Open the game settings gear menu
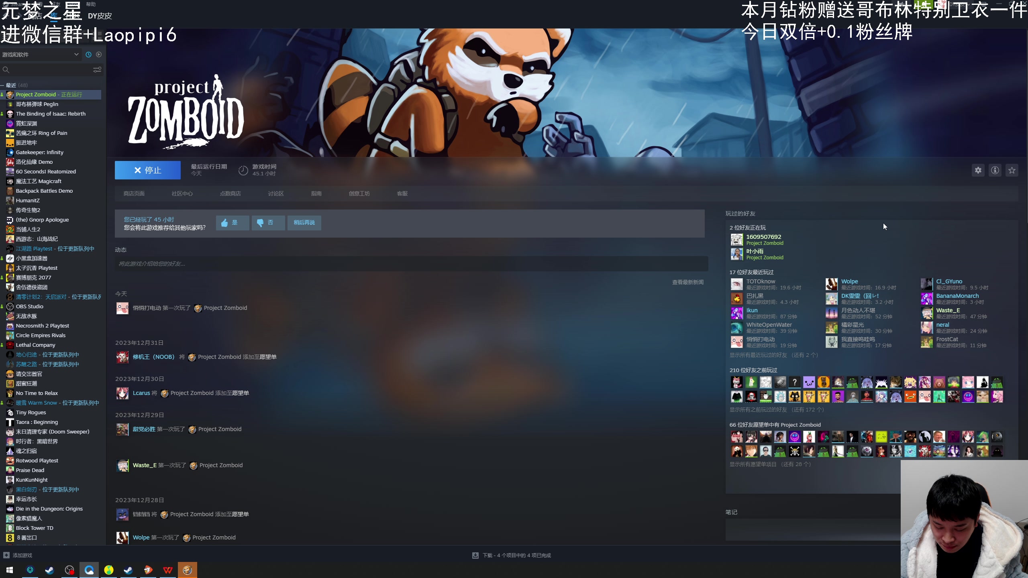 pyautogui.click(x=978, y=170)
